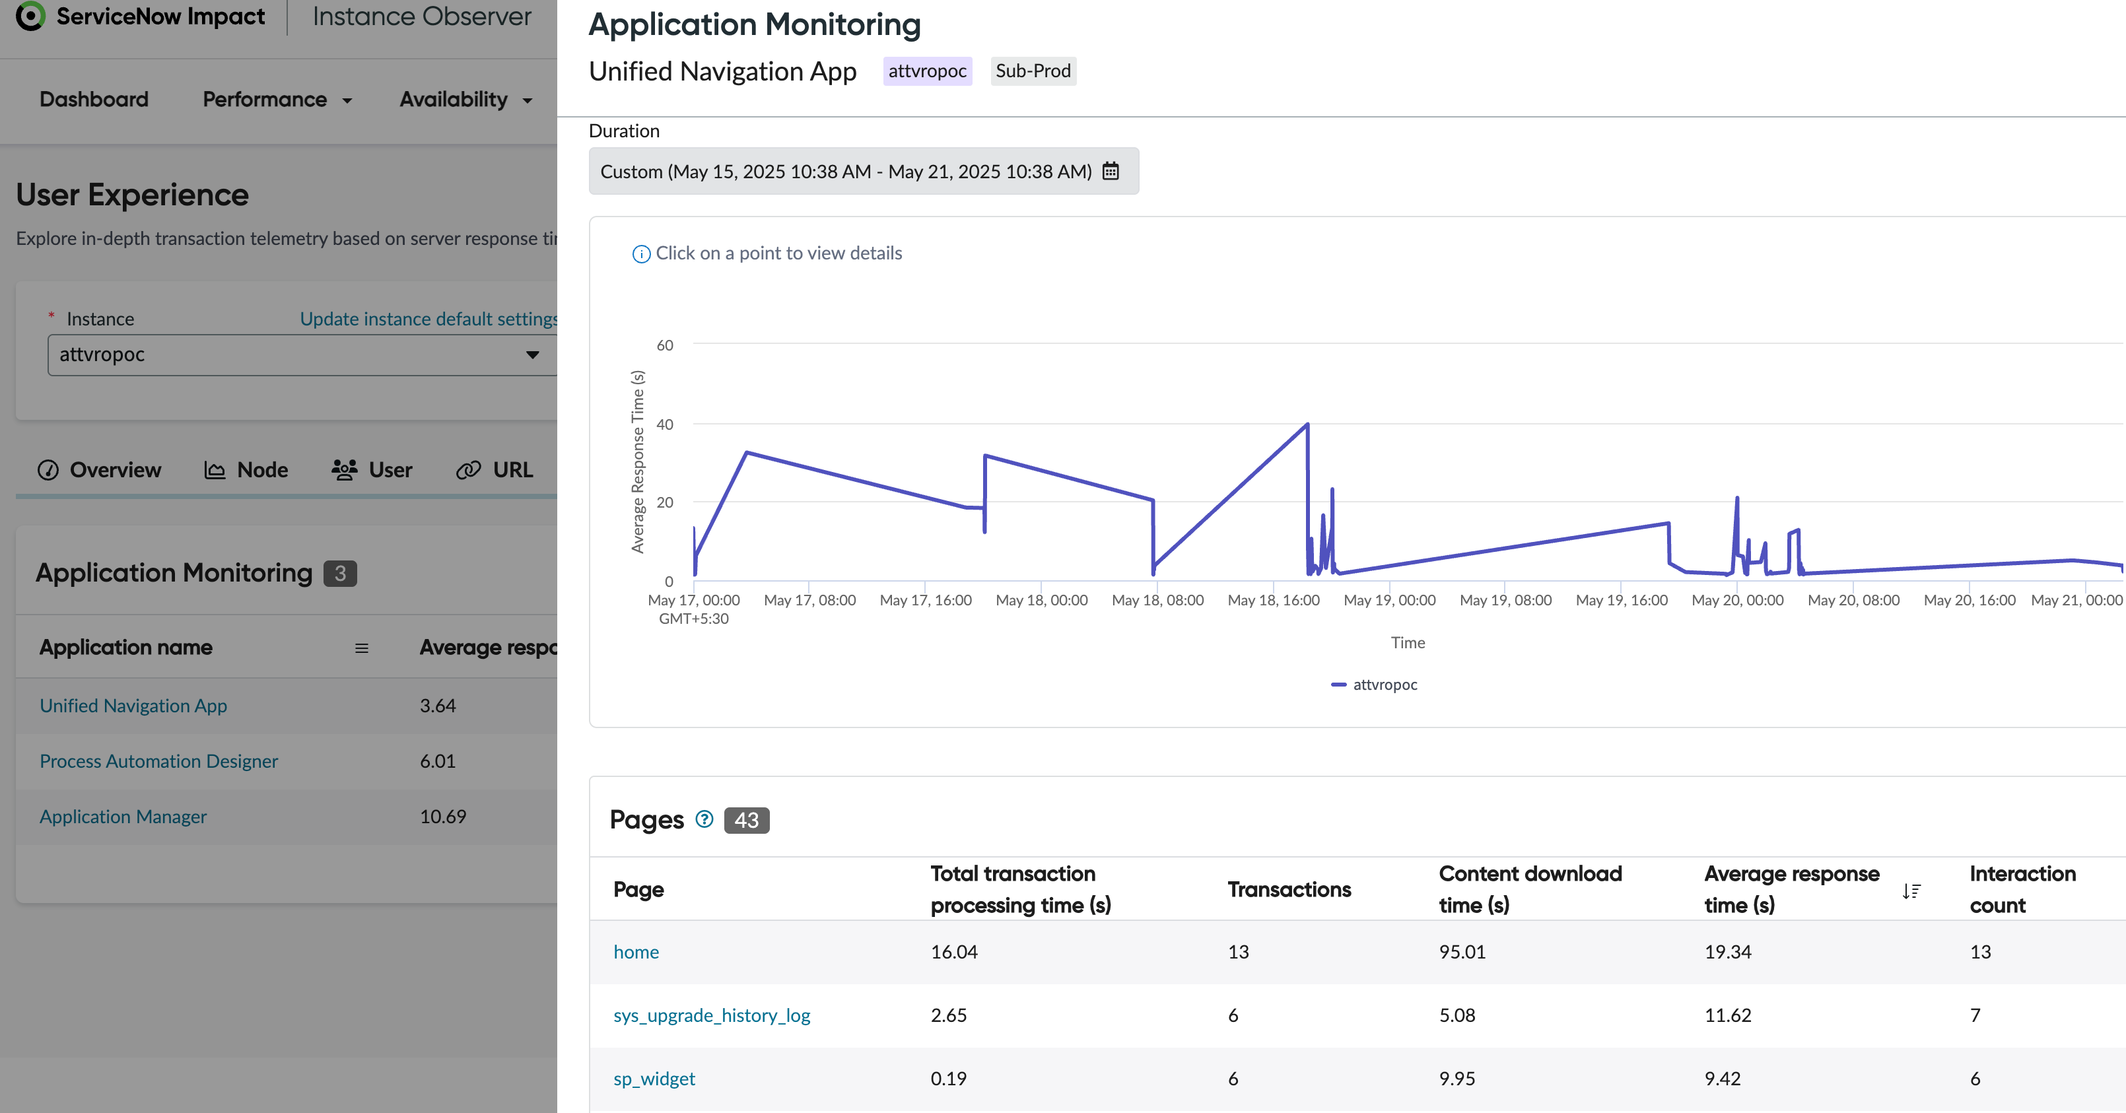Click Total transaction processing time column header

(x=1021, y=889)
